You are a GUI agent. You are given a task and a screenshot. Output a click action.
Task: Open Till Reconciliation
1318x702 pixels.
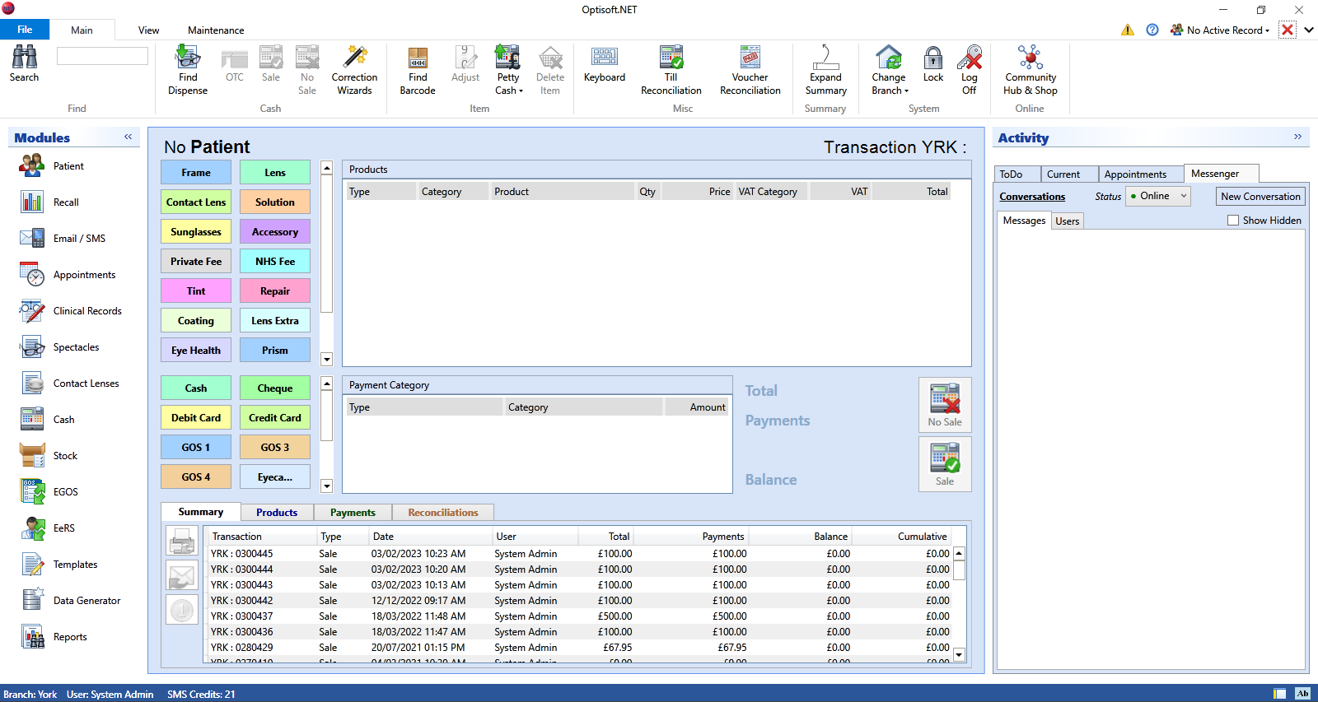[x=671, y=69]
